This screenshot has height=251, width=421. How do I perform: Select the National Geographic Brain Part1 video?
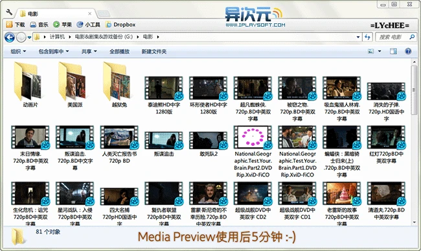(x=297, y=152)
